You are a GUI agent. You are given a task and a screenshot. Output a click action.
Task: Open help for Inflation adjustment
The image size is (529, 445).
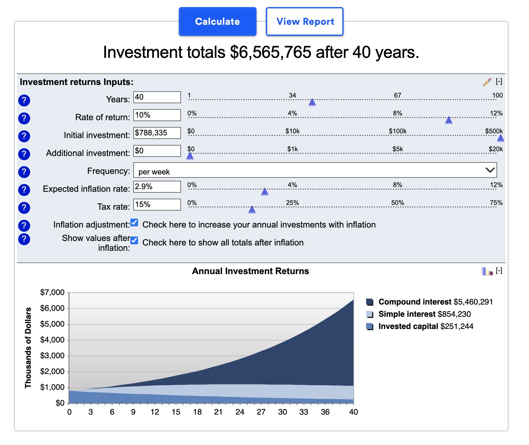tap(24, 226)
